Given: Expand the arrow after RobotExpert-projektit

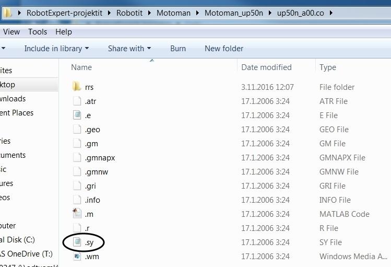Looking at the screenshot, I should [x=109, y=13].
